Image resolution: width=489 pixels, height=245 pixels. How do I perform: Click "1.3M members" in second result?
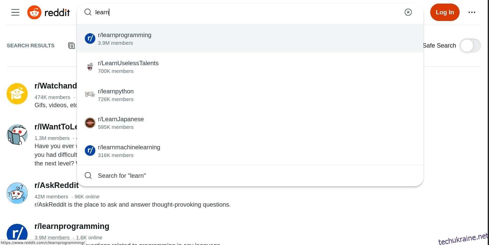tap(52, 138)
